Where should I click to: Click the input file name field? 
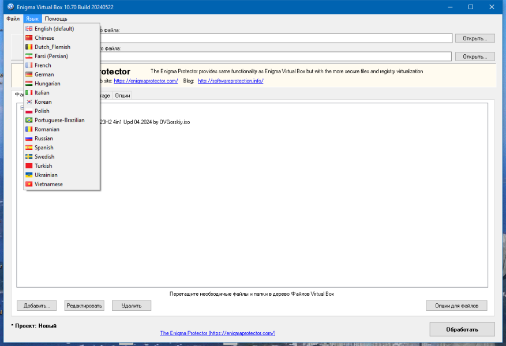tap(276, 39)
